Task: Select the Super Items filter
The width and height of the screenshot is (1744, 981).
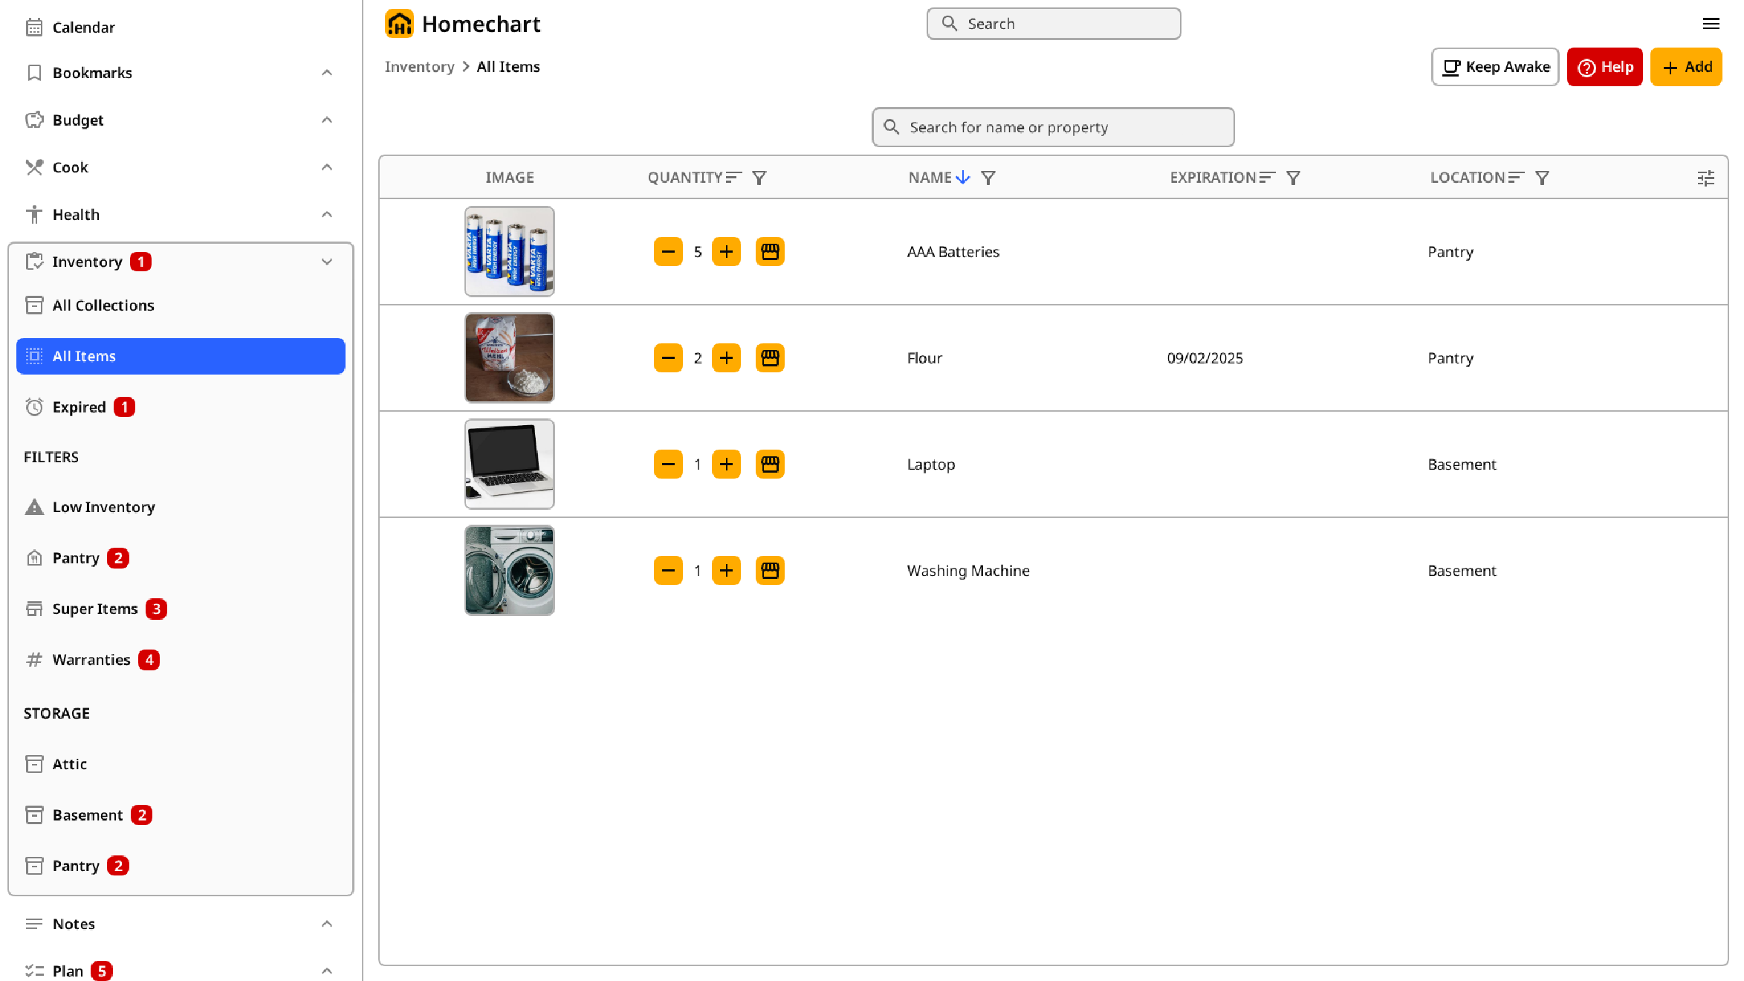Action: 94,609
